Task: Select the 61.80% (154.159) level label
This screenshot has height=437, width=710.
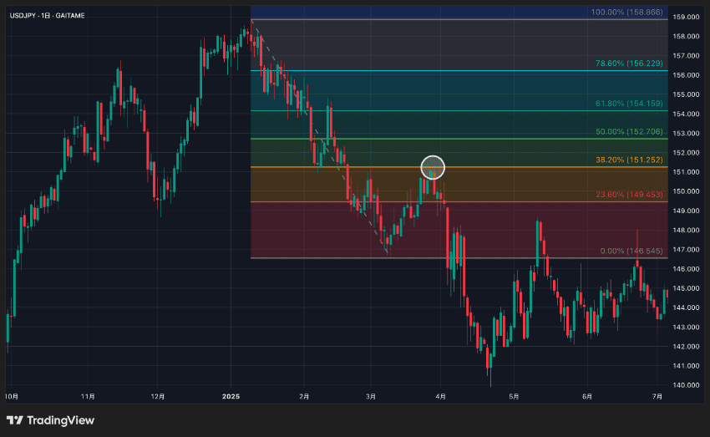Action: (629, 104)
